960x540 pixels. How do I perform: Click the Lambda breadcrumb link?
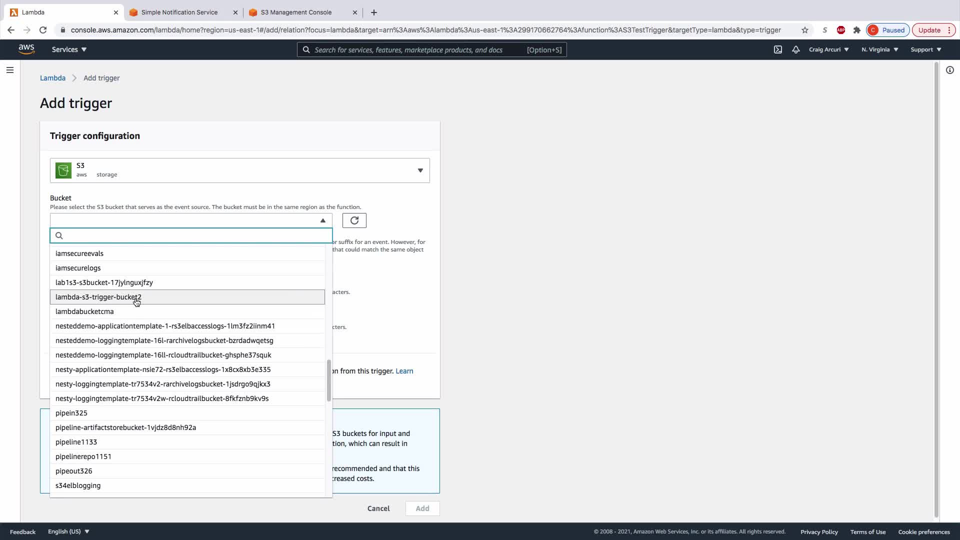(52, 78)
